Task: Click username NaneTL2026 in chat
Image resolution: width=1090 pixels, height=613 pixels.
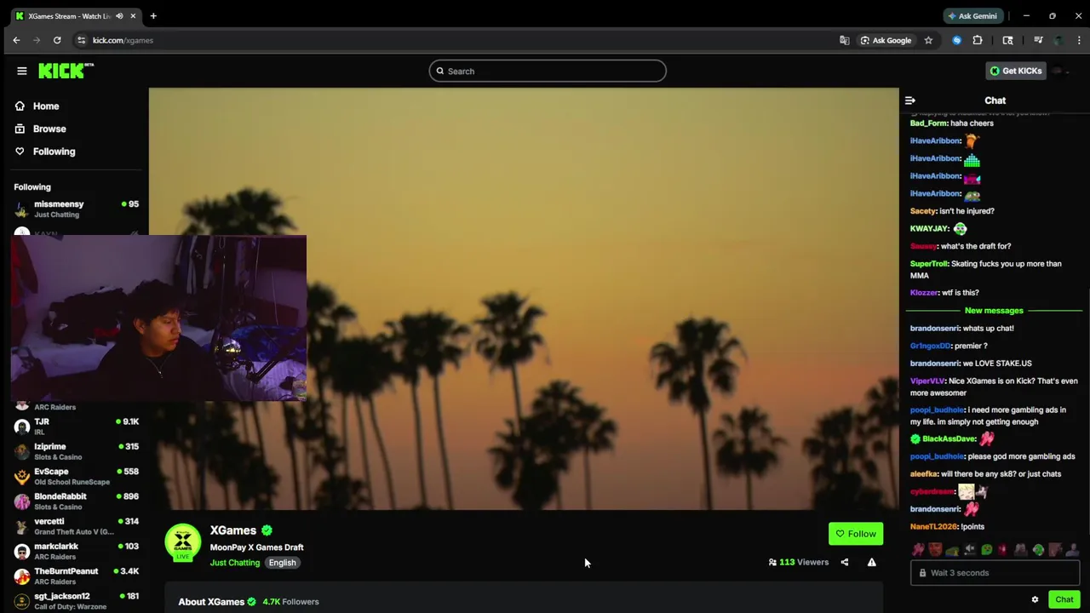Action: pos(933,527)
